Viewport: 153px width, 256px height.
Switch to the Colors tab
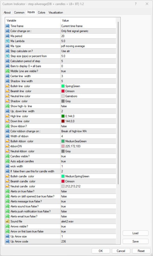(x=42, y=12)
